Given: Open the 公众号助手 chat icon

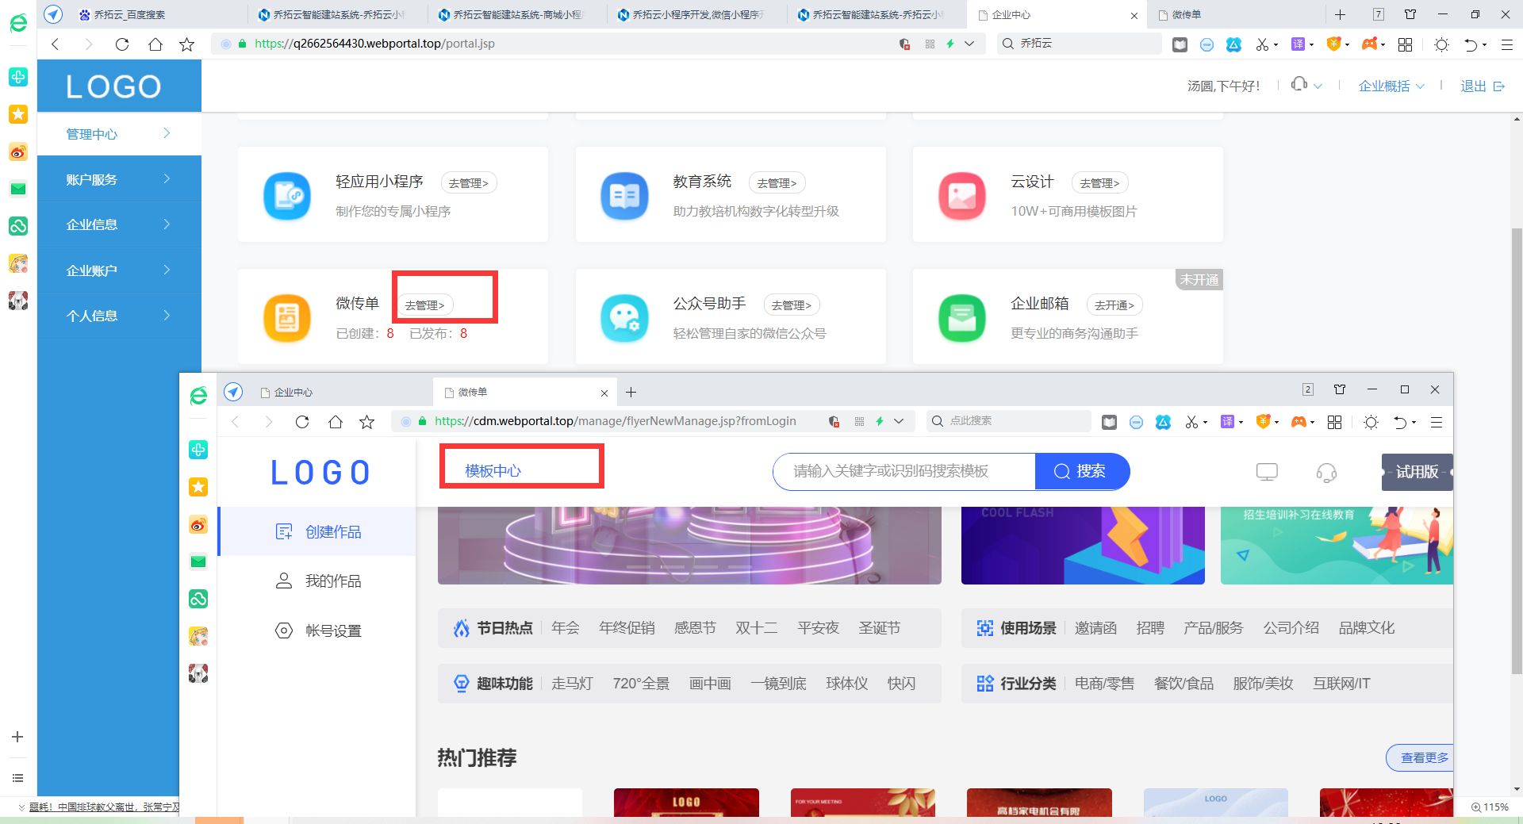Looking at the screenshot, I should (624, 318).
